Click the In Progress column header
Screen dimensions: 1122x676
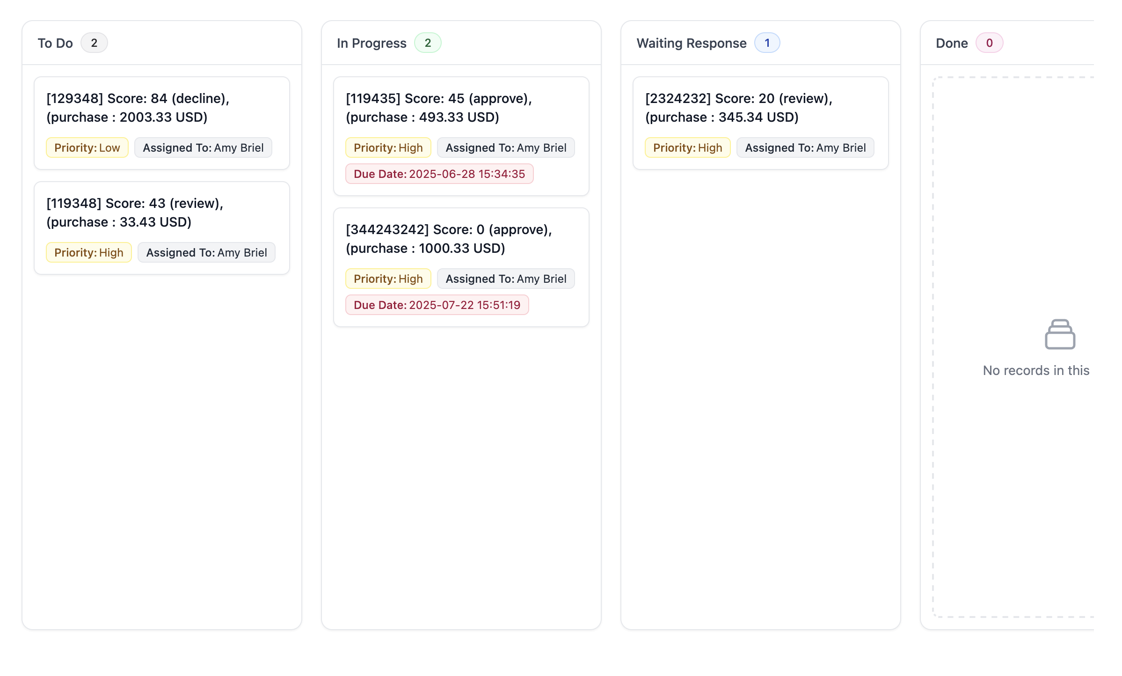(372, 43)
